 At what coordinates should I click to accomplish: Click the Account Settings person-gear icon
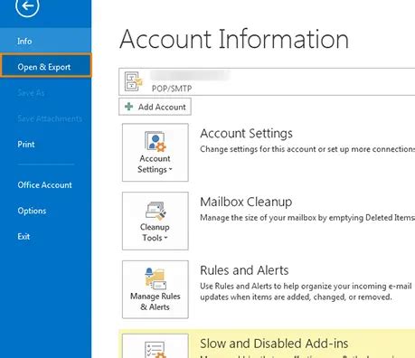[x=156, y=141]
